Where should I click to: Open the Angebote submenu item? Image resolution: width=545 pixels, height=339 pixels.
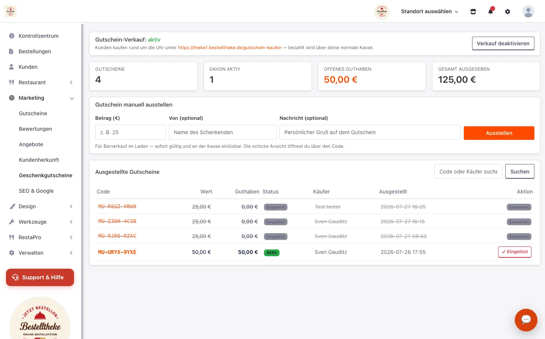(31, 144)
